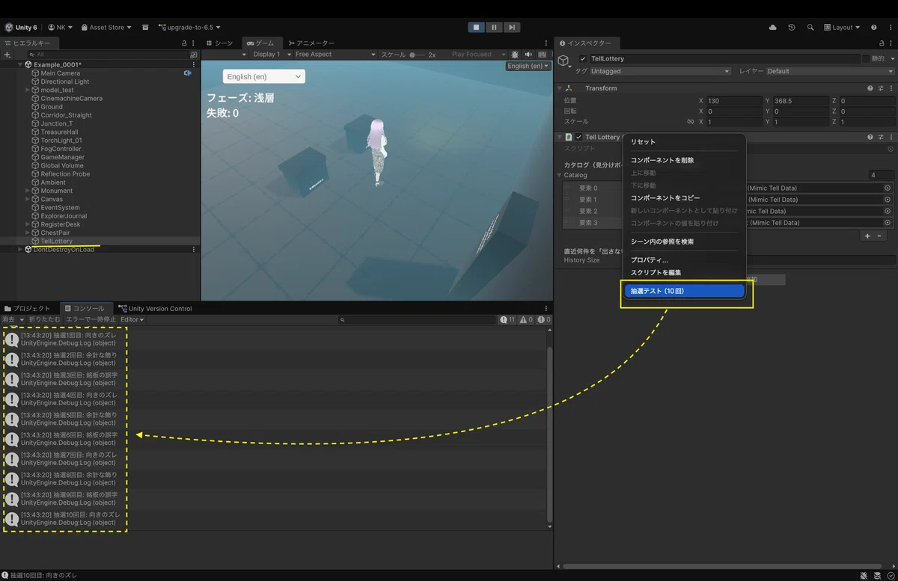Toggle エラーで一時停止 in console

91,319
